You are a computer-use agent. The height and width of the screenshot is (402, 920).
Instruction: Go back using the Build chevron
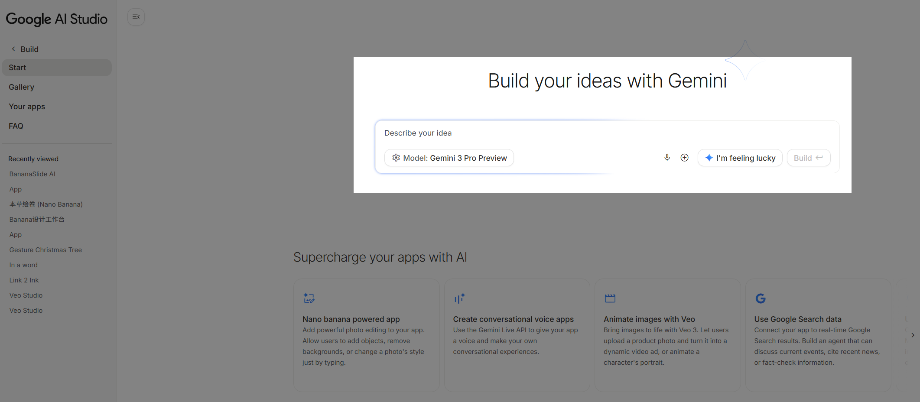click(13, 49)
